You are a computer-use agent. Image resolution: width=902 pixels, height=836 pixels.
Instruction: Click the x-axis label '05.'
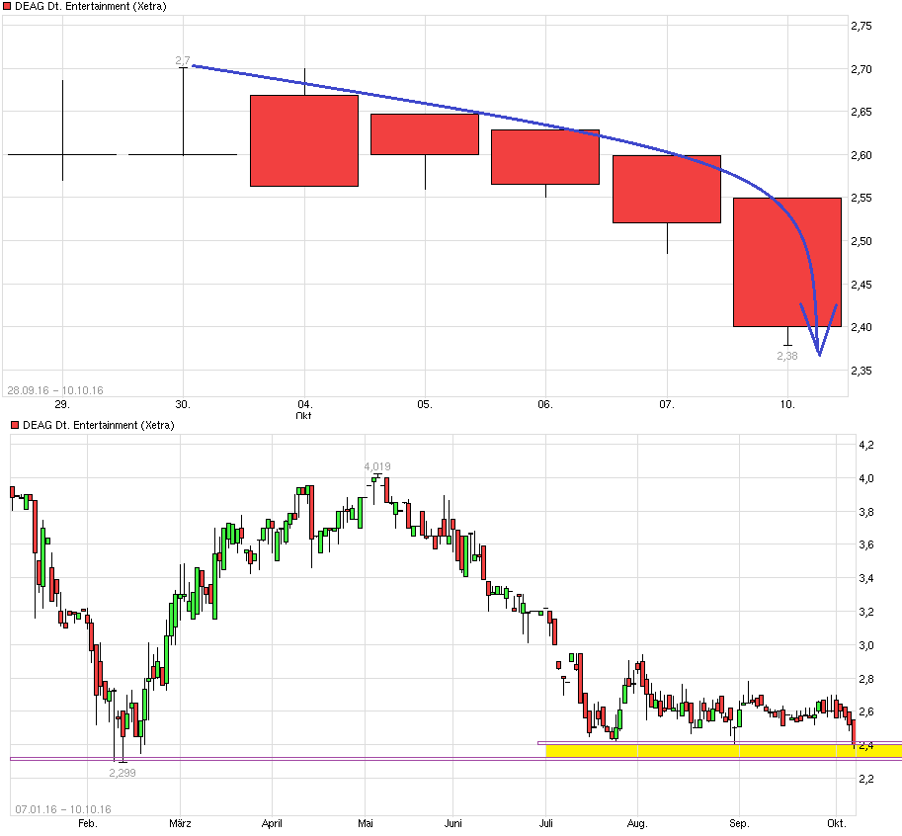[x=425, y=404]
